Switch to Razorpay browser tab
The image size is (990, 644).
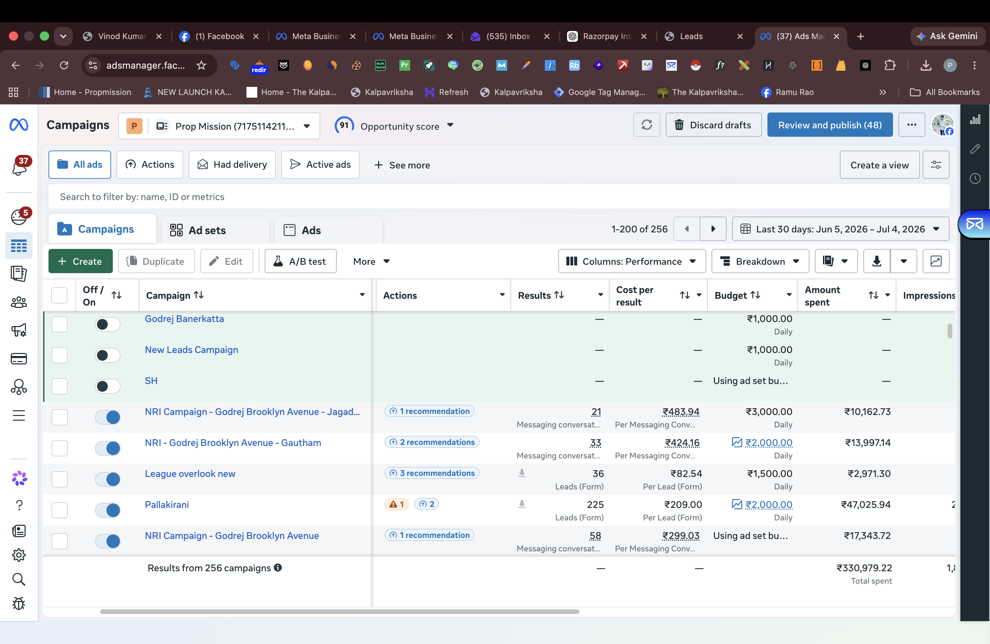pos(607,36)
